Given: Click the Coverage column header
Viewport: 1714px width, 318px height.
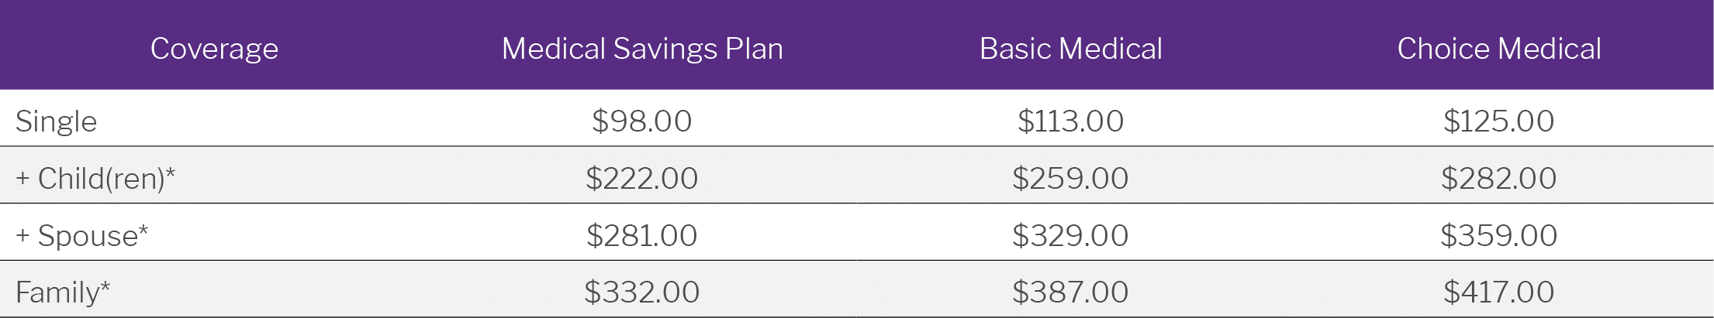Looking at the screenshot, I should click(214, 49).
